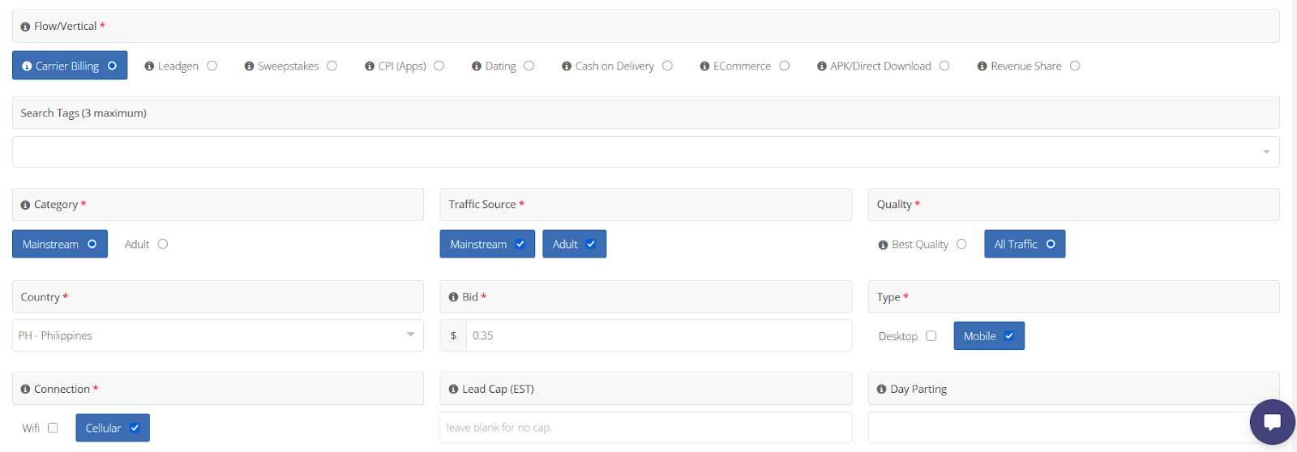Uncheck the Adult traffic source checkbox
The height and width of the screenshot is (452, 1297).
[x=591, y=244]
